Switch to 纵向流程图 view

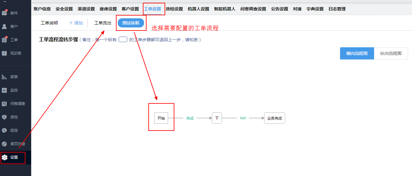click(x=391, y=53)
